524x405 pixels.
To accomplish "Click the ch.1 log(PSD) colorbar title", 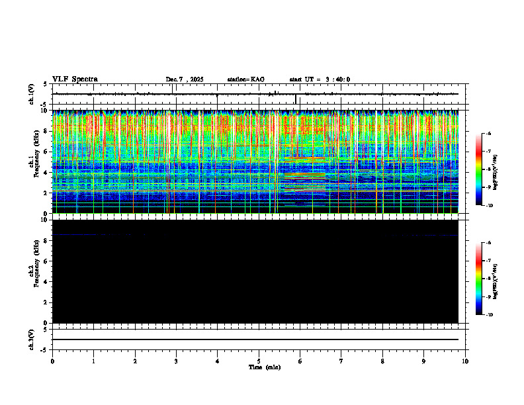I will tap(496, 173).
